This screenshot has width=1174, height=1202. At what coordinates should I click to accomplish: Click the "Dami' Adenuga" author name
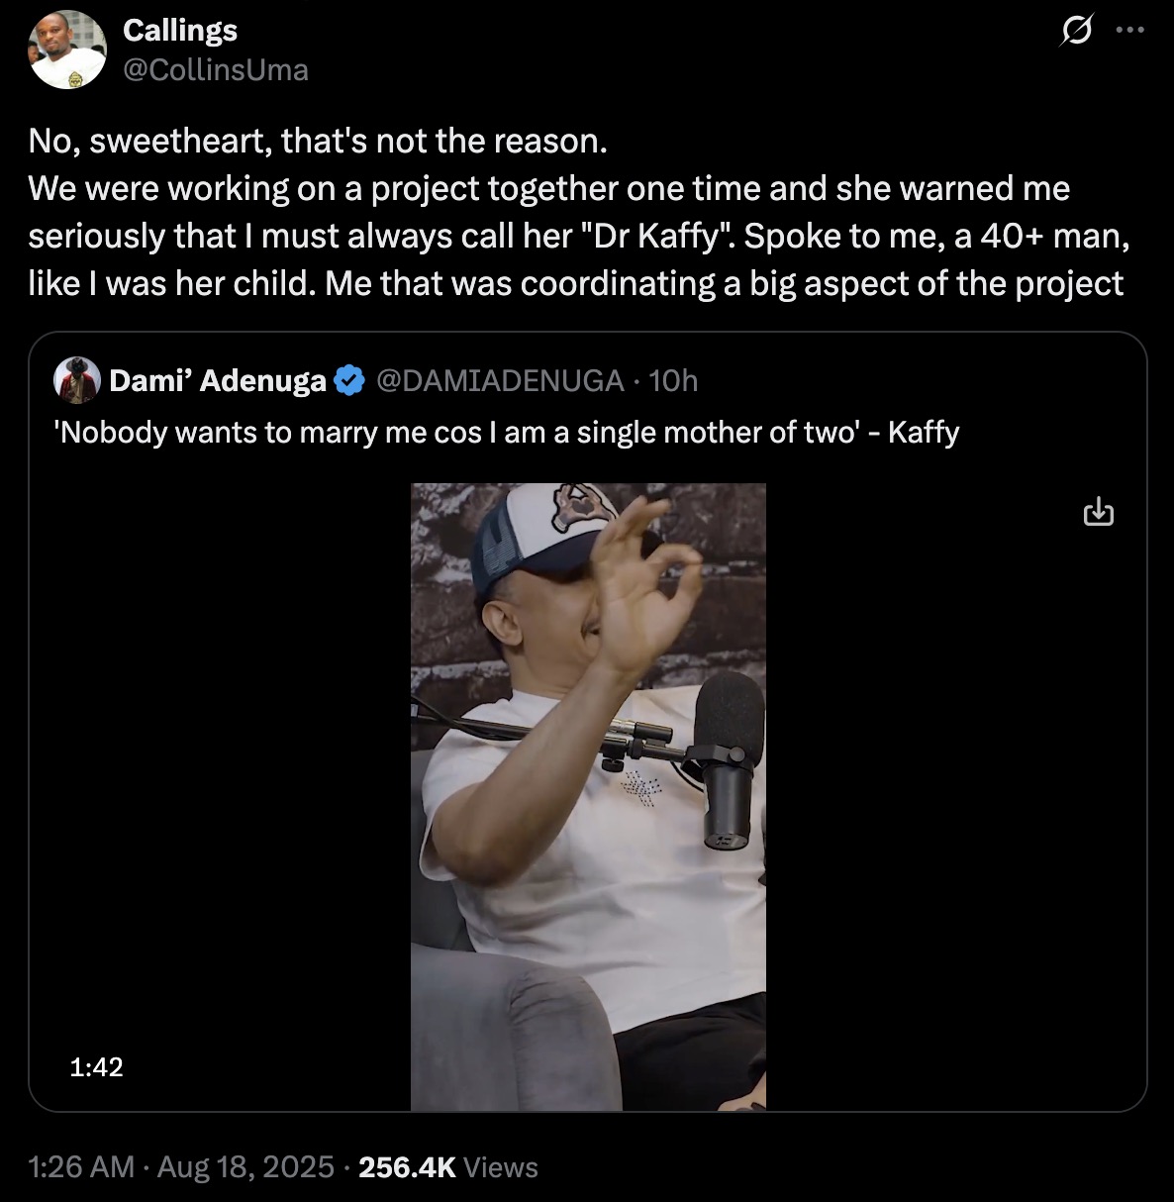coord(218,380)
